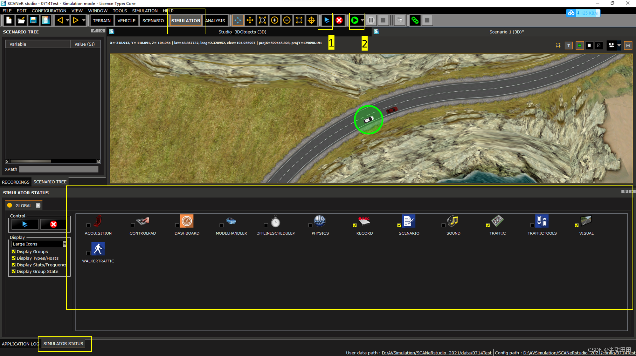
Task: Expand the dropdown arrow beside green play button
Action: (x=362, y=21)
